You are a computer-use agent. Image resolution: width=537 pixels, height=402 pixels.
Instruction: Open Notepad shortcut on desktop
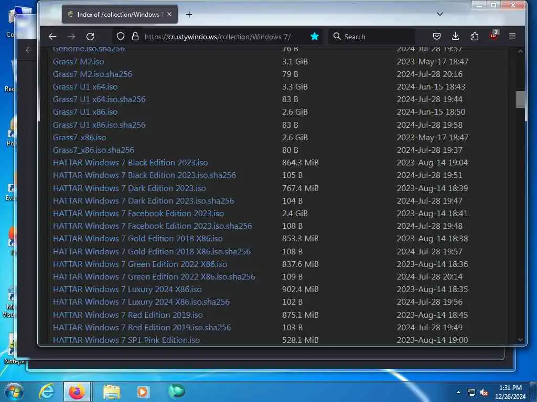pos(14,349)
